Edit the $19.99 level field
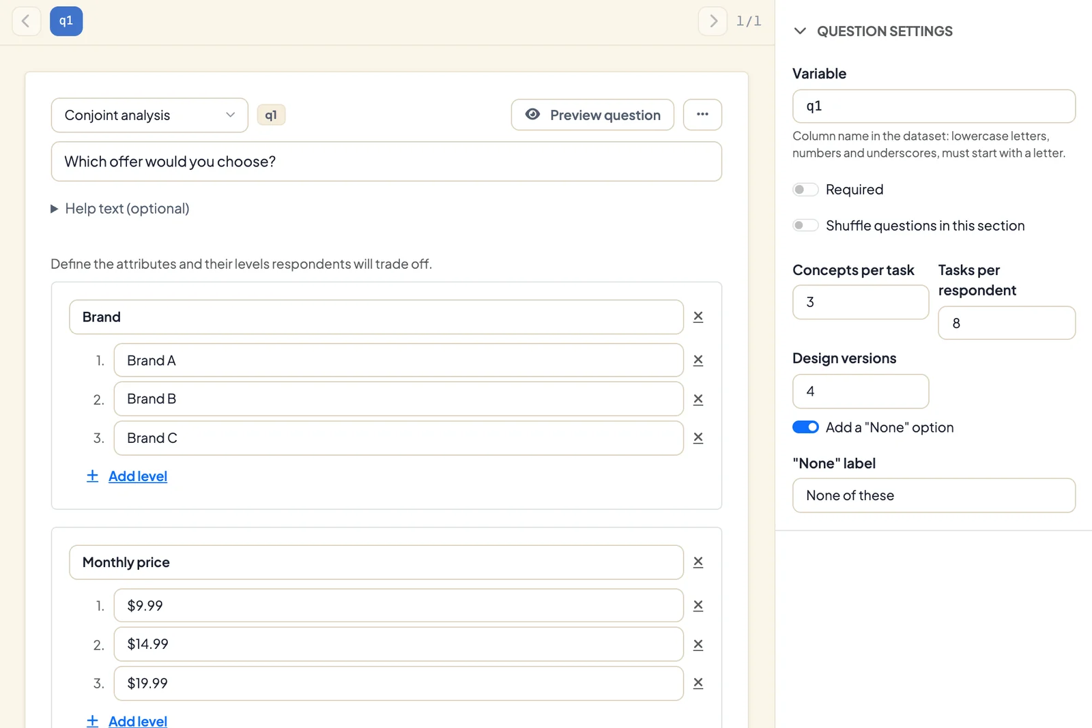 [399, 683]
